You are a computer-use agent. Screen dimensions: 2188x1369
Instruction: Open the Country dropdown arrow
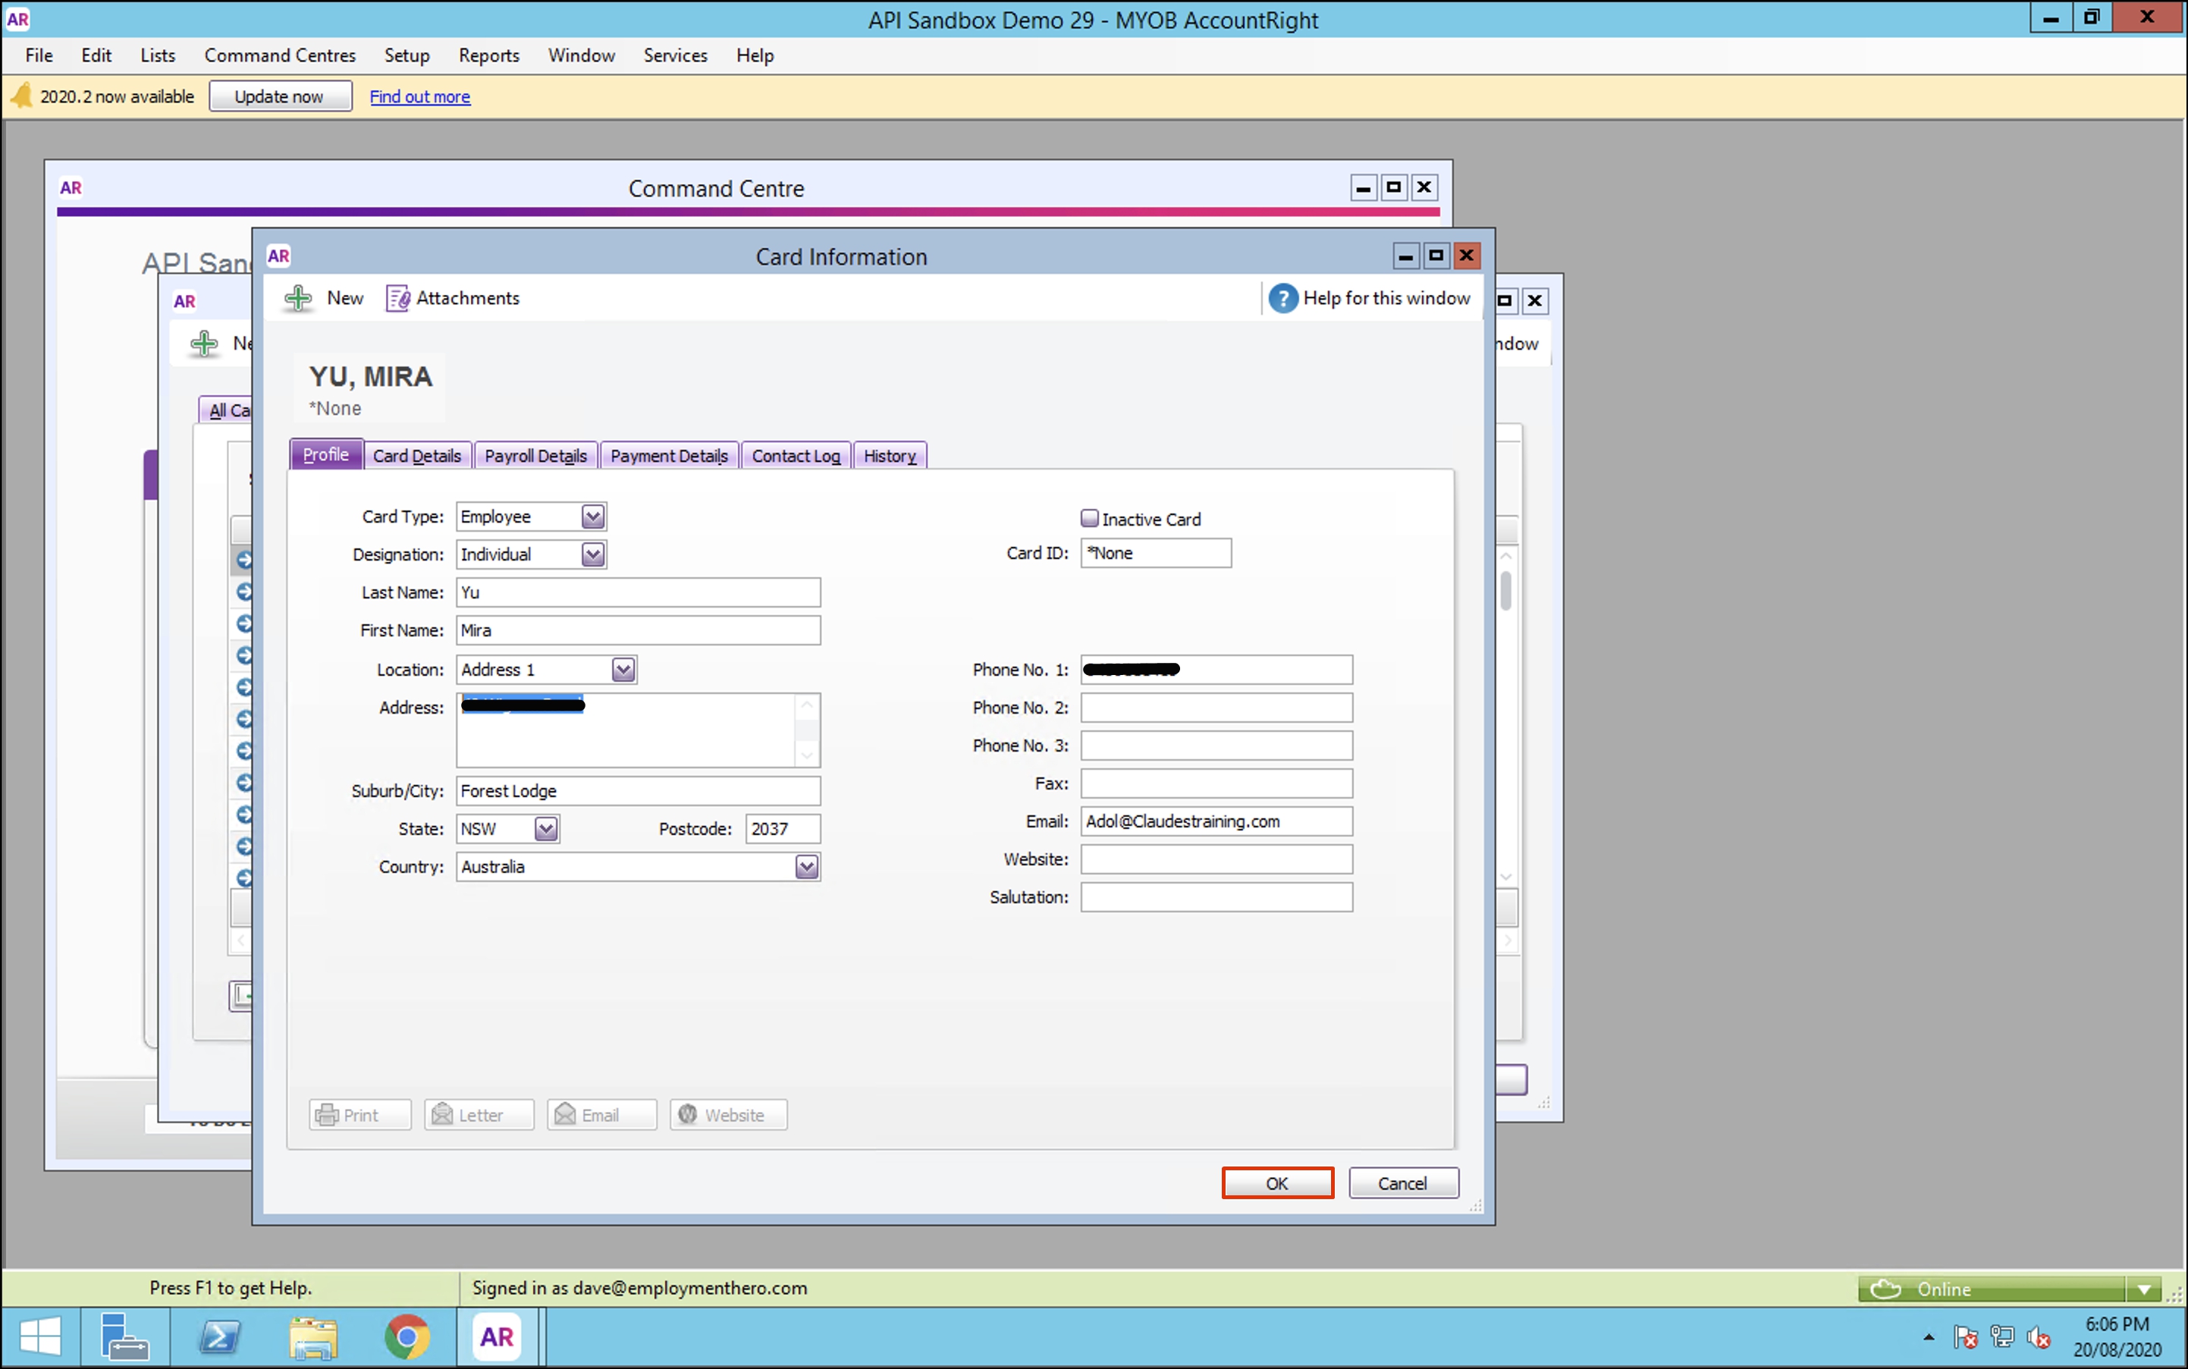(807, 866)
